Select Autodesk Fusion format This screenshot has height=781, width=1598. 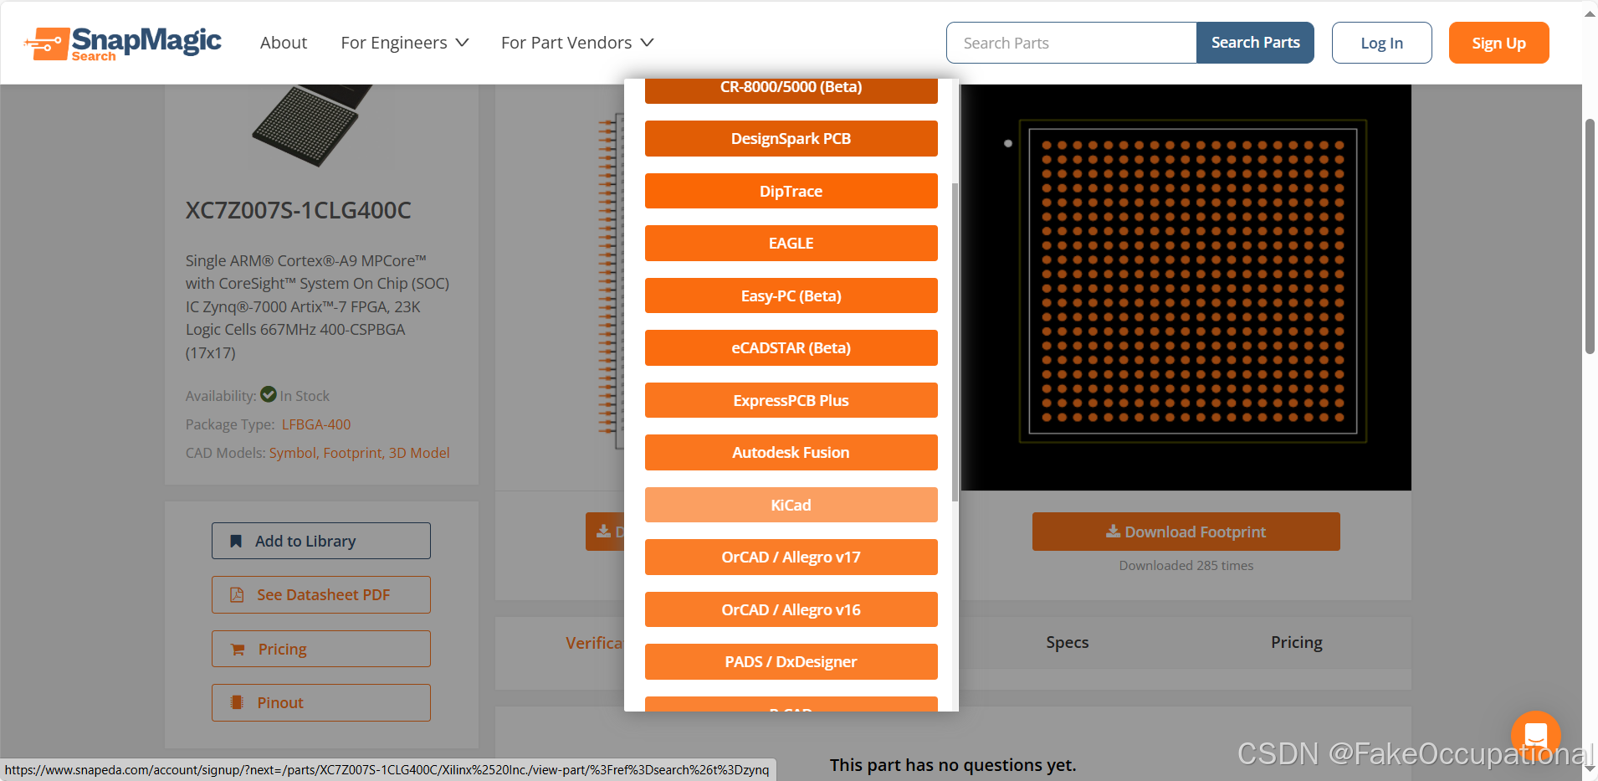tap(791, 453)
